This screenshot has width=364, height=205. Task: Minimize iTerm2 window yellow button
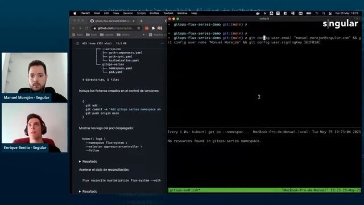[173, 19]
